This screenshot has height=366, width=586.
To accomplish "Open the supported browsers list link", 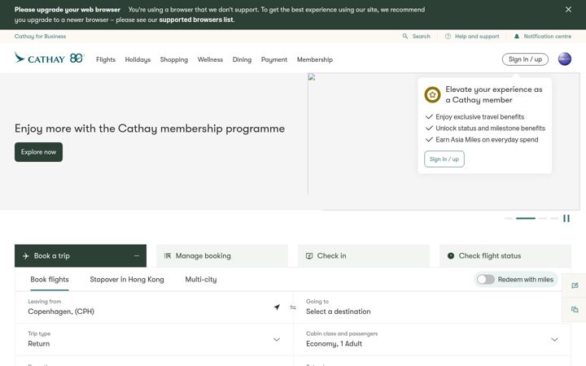I will point(196,20).
